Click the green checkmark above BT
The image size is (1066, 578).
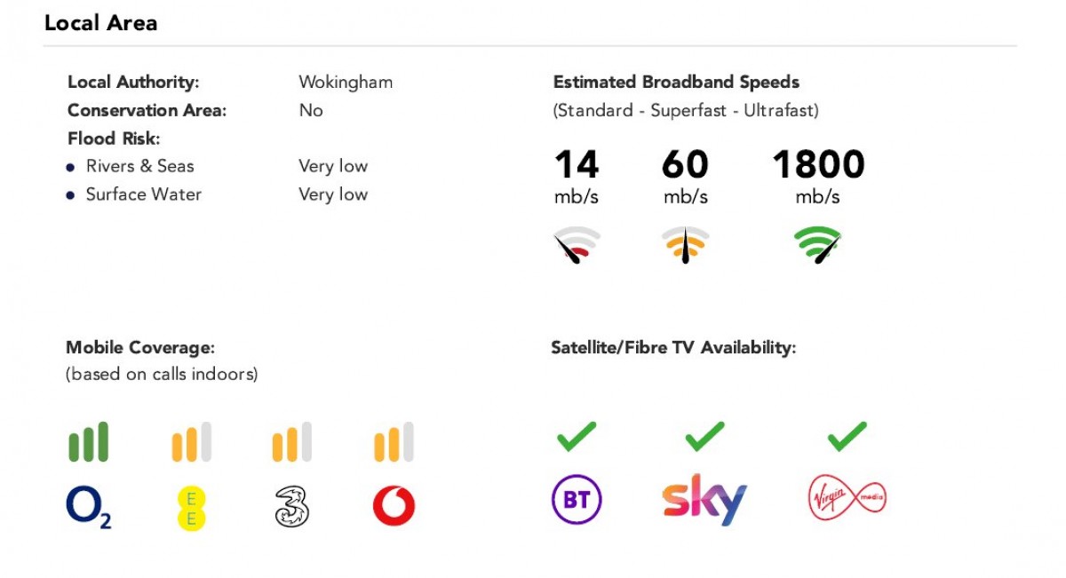click(x=576, y=436)
